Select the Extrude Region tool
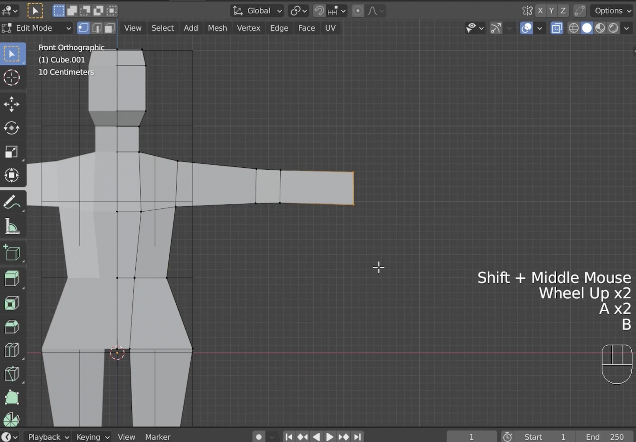Viewport: 636px width, 442px height. 11,279
